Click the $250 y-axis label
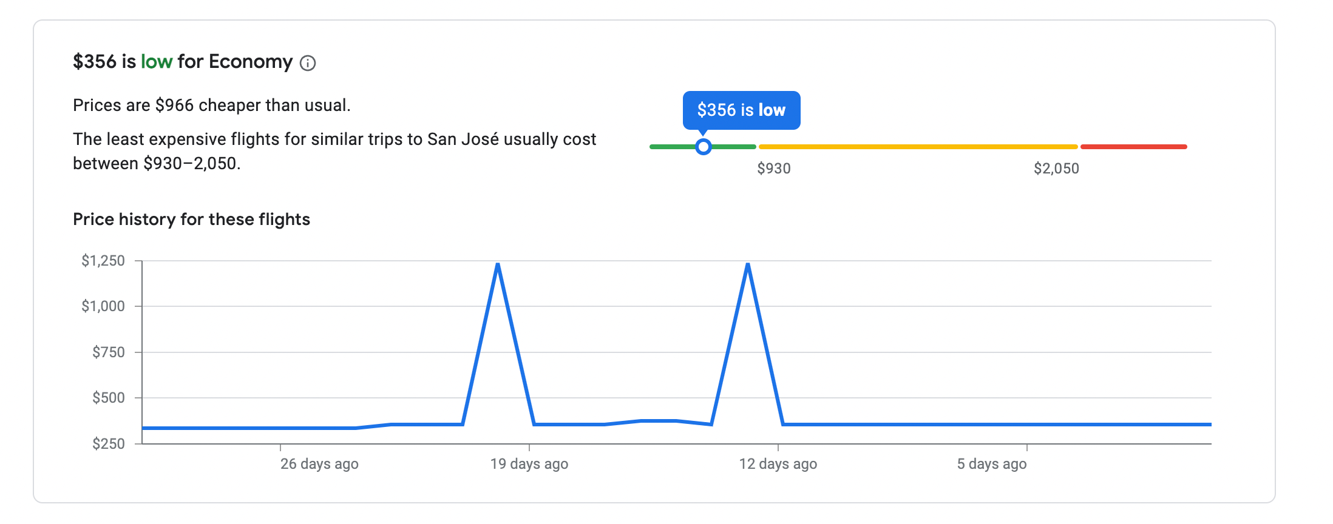The width and height of the screenshot is (1333, 524). 108,444
